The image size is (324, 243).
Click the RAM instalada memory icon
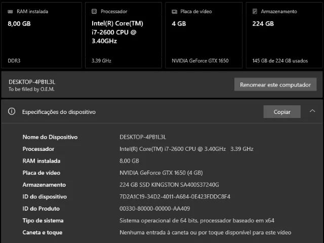pos(10,12)
